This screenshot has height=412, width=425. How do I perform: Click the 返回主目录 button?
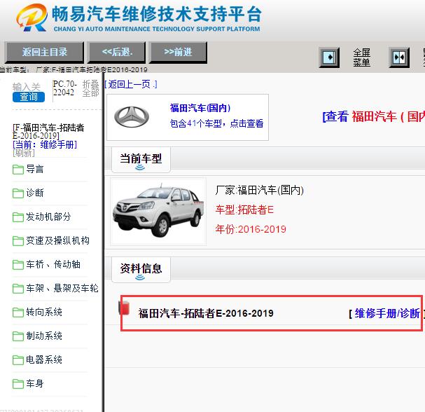point(44,52)
